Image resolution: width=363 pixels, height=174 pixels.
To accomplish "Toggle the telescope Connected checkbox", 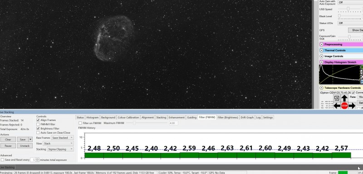I will click(x=353, y=92).
